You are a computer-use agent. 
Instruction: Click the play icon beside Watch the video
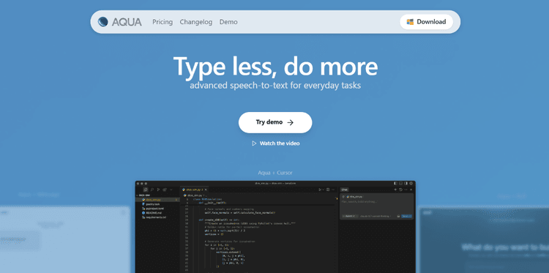point(254,143)
